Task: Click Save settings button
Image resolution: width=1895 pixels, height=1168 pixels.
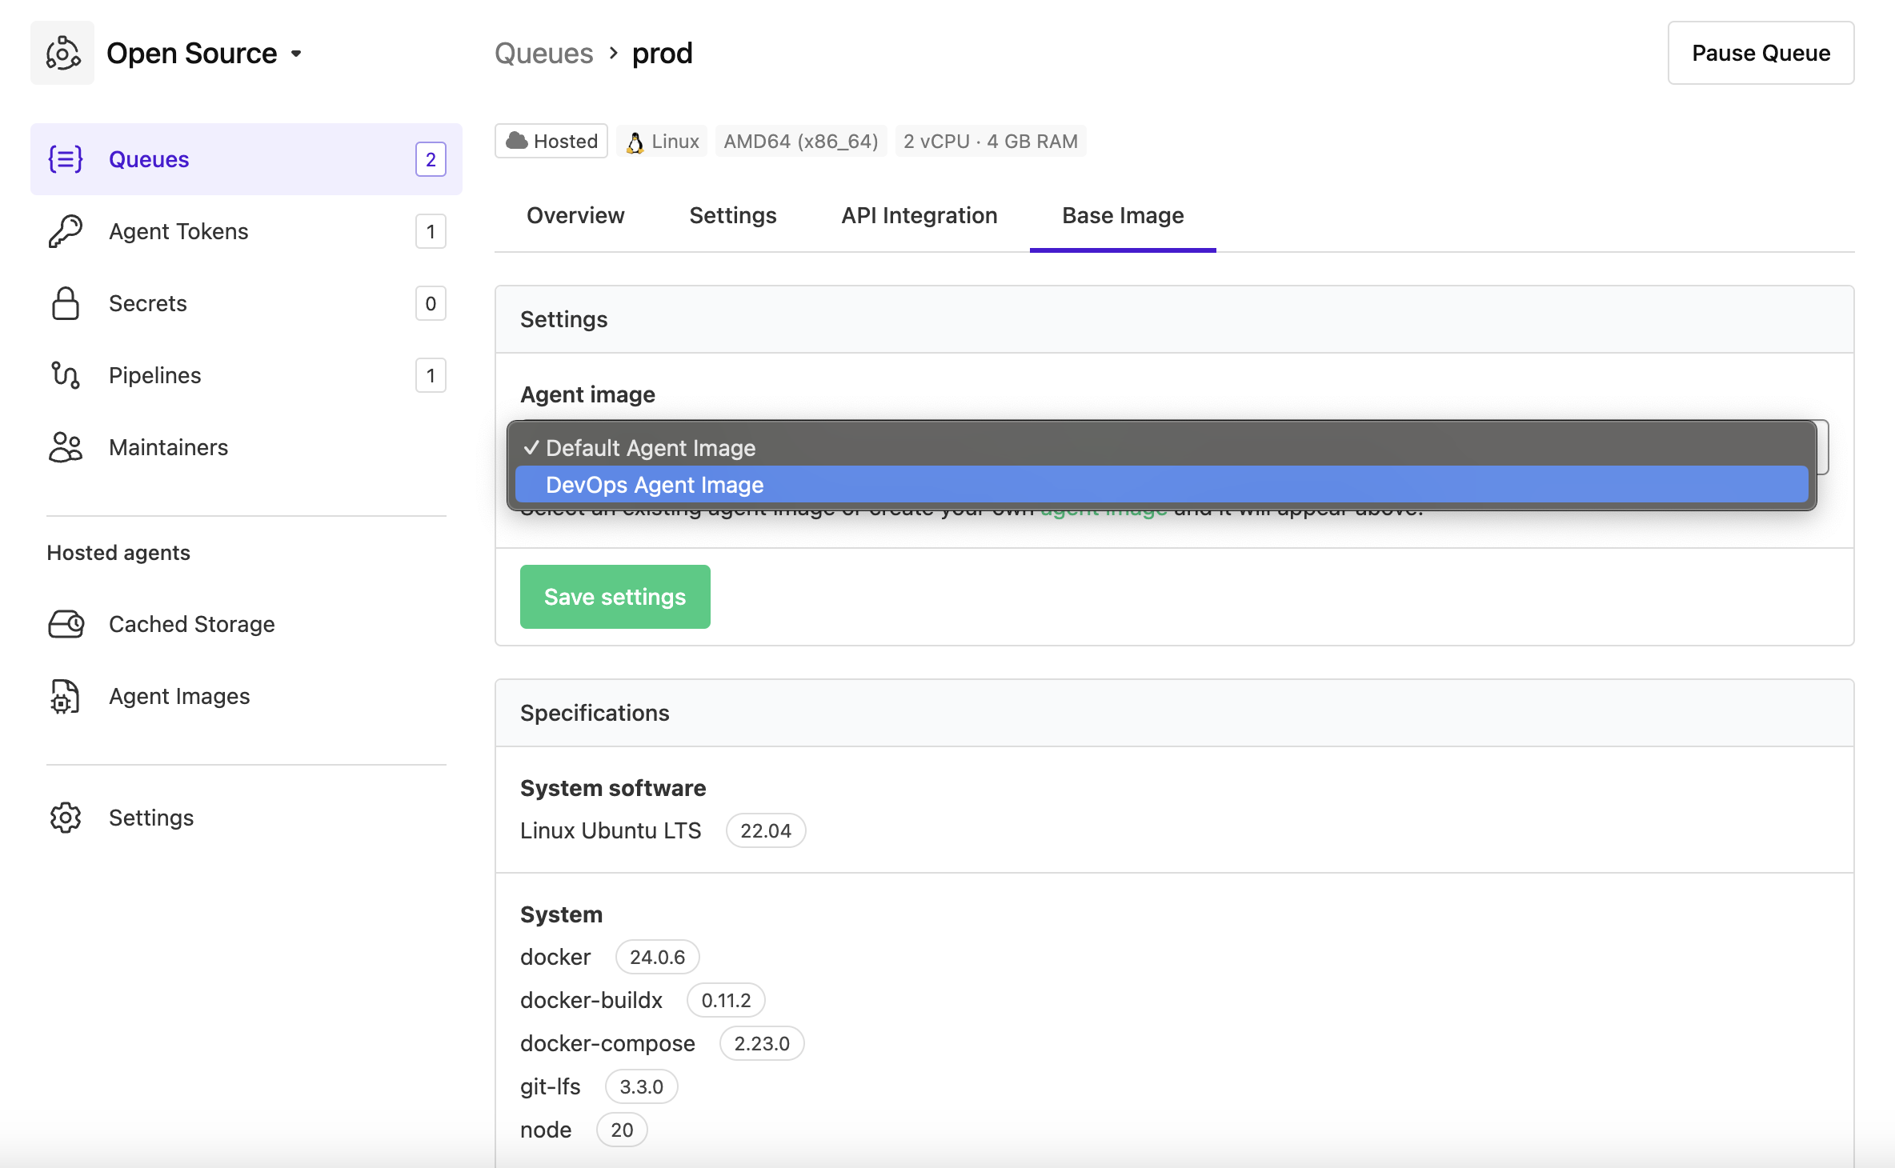Action: pyautogui.click(x=615, y=595)
